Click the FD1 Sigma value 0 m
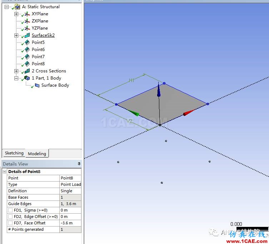Viewport: 269px width, 244px height. (70, 210)
